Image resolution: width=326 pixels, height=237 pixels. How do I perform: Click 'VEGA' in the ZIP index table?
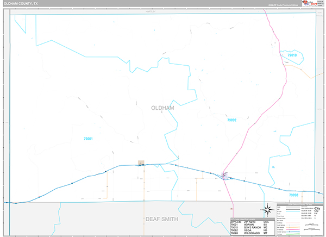[248, 230]
